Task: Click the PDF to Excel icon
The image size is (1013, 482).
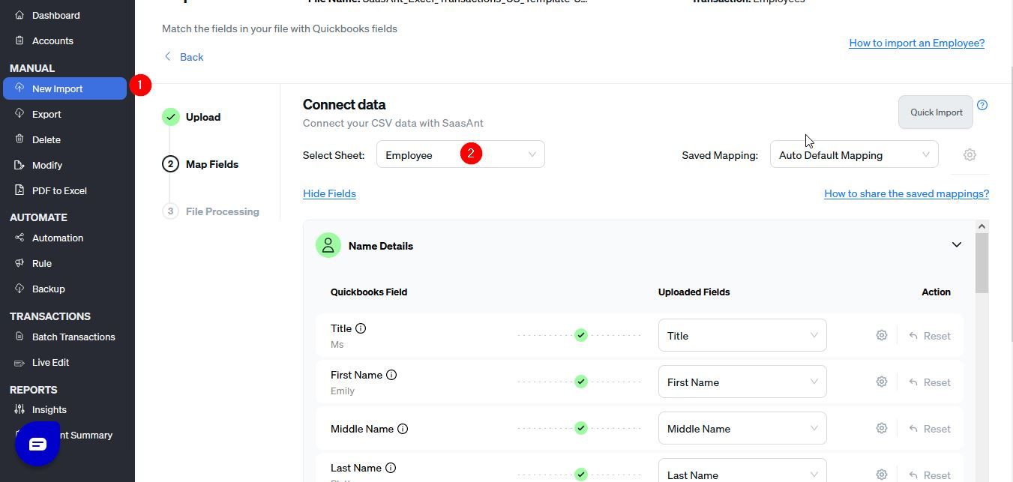Action: pos(19,190)
